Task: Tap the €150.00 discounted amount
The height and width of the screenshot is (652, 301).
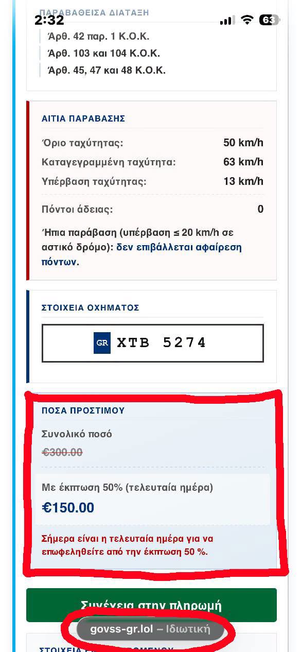Action: 68,508
